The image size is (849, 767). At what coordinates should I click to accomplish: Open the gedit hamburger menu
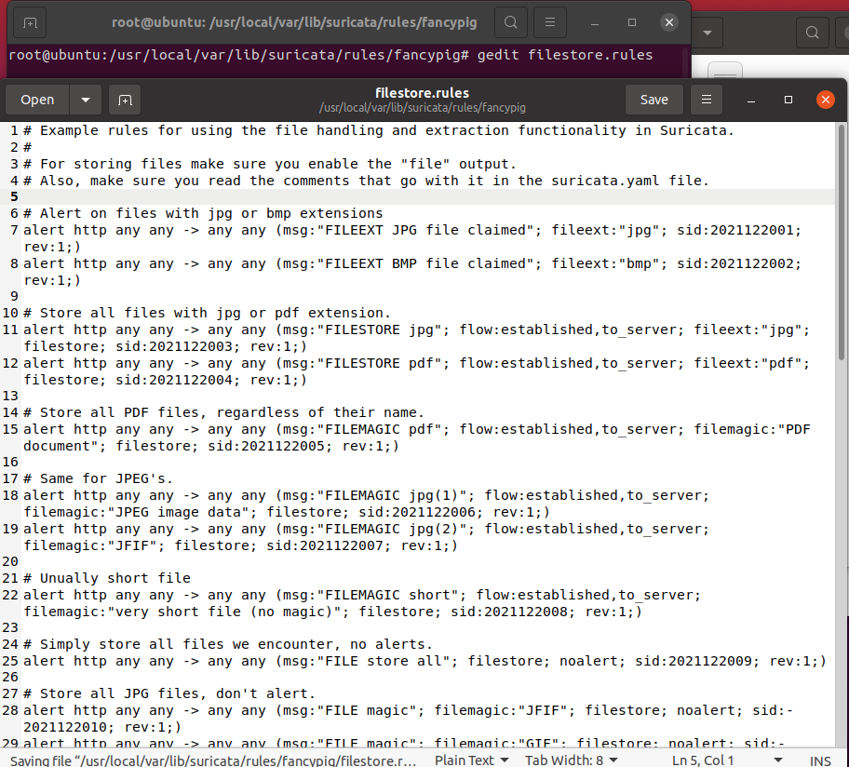point(707,100)
